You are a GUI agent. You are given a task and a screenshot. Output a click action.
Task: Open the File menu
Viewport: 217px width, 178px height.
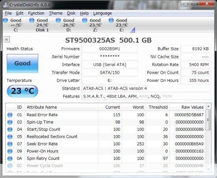pyautogui.click(x=8, y=13)
